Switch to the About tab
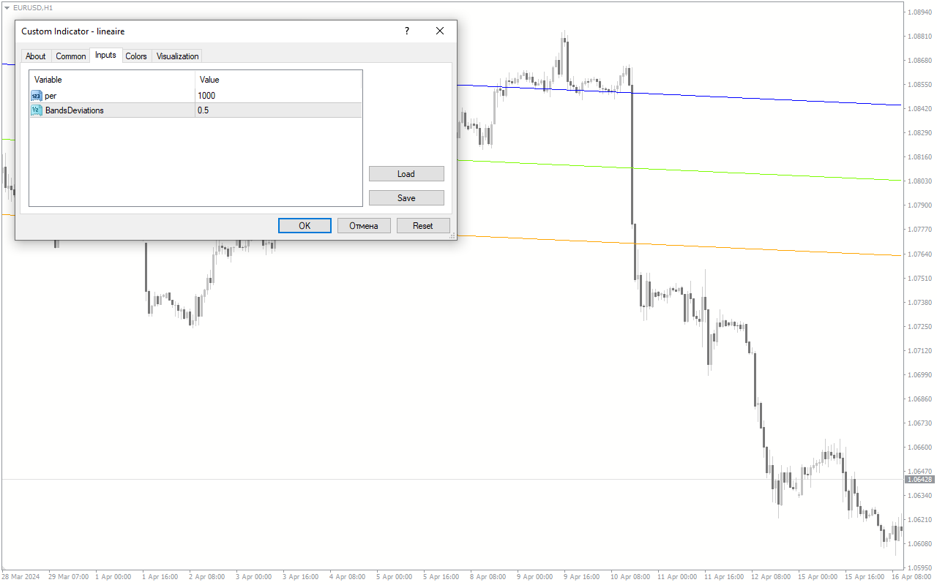 tap(35, 56)
